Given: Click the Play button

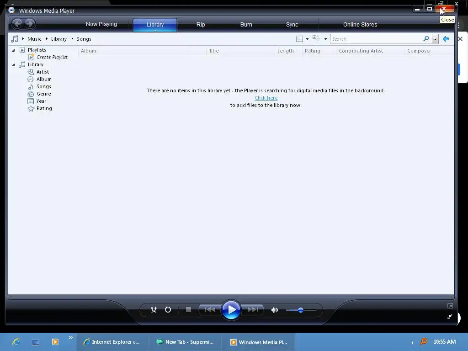Looking at the screenshot, I should point(231,310).
